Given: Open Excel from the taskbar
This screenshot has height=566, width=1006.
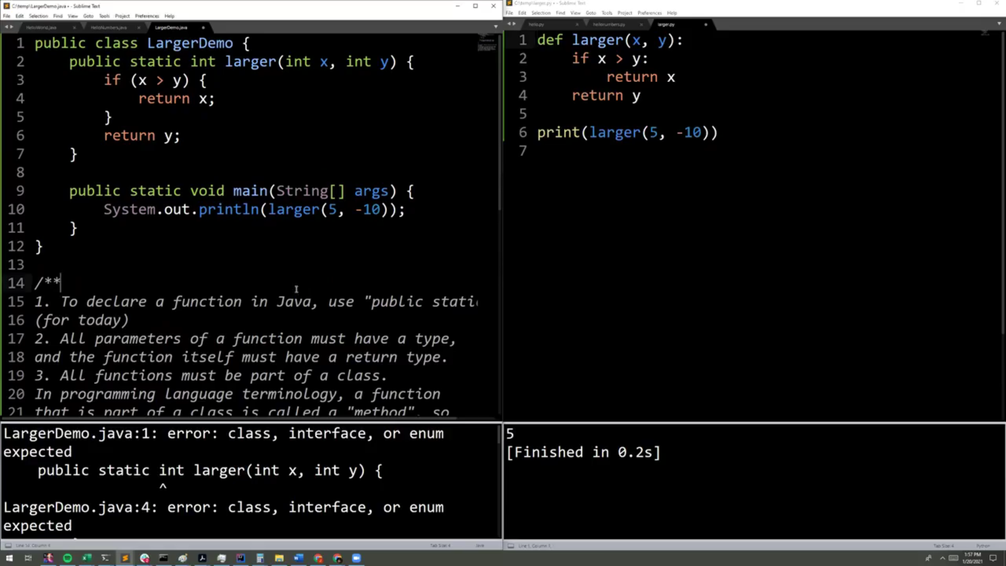Looking at the screenshot, I should (86, 558).
